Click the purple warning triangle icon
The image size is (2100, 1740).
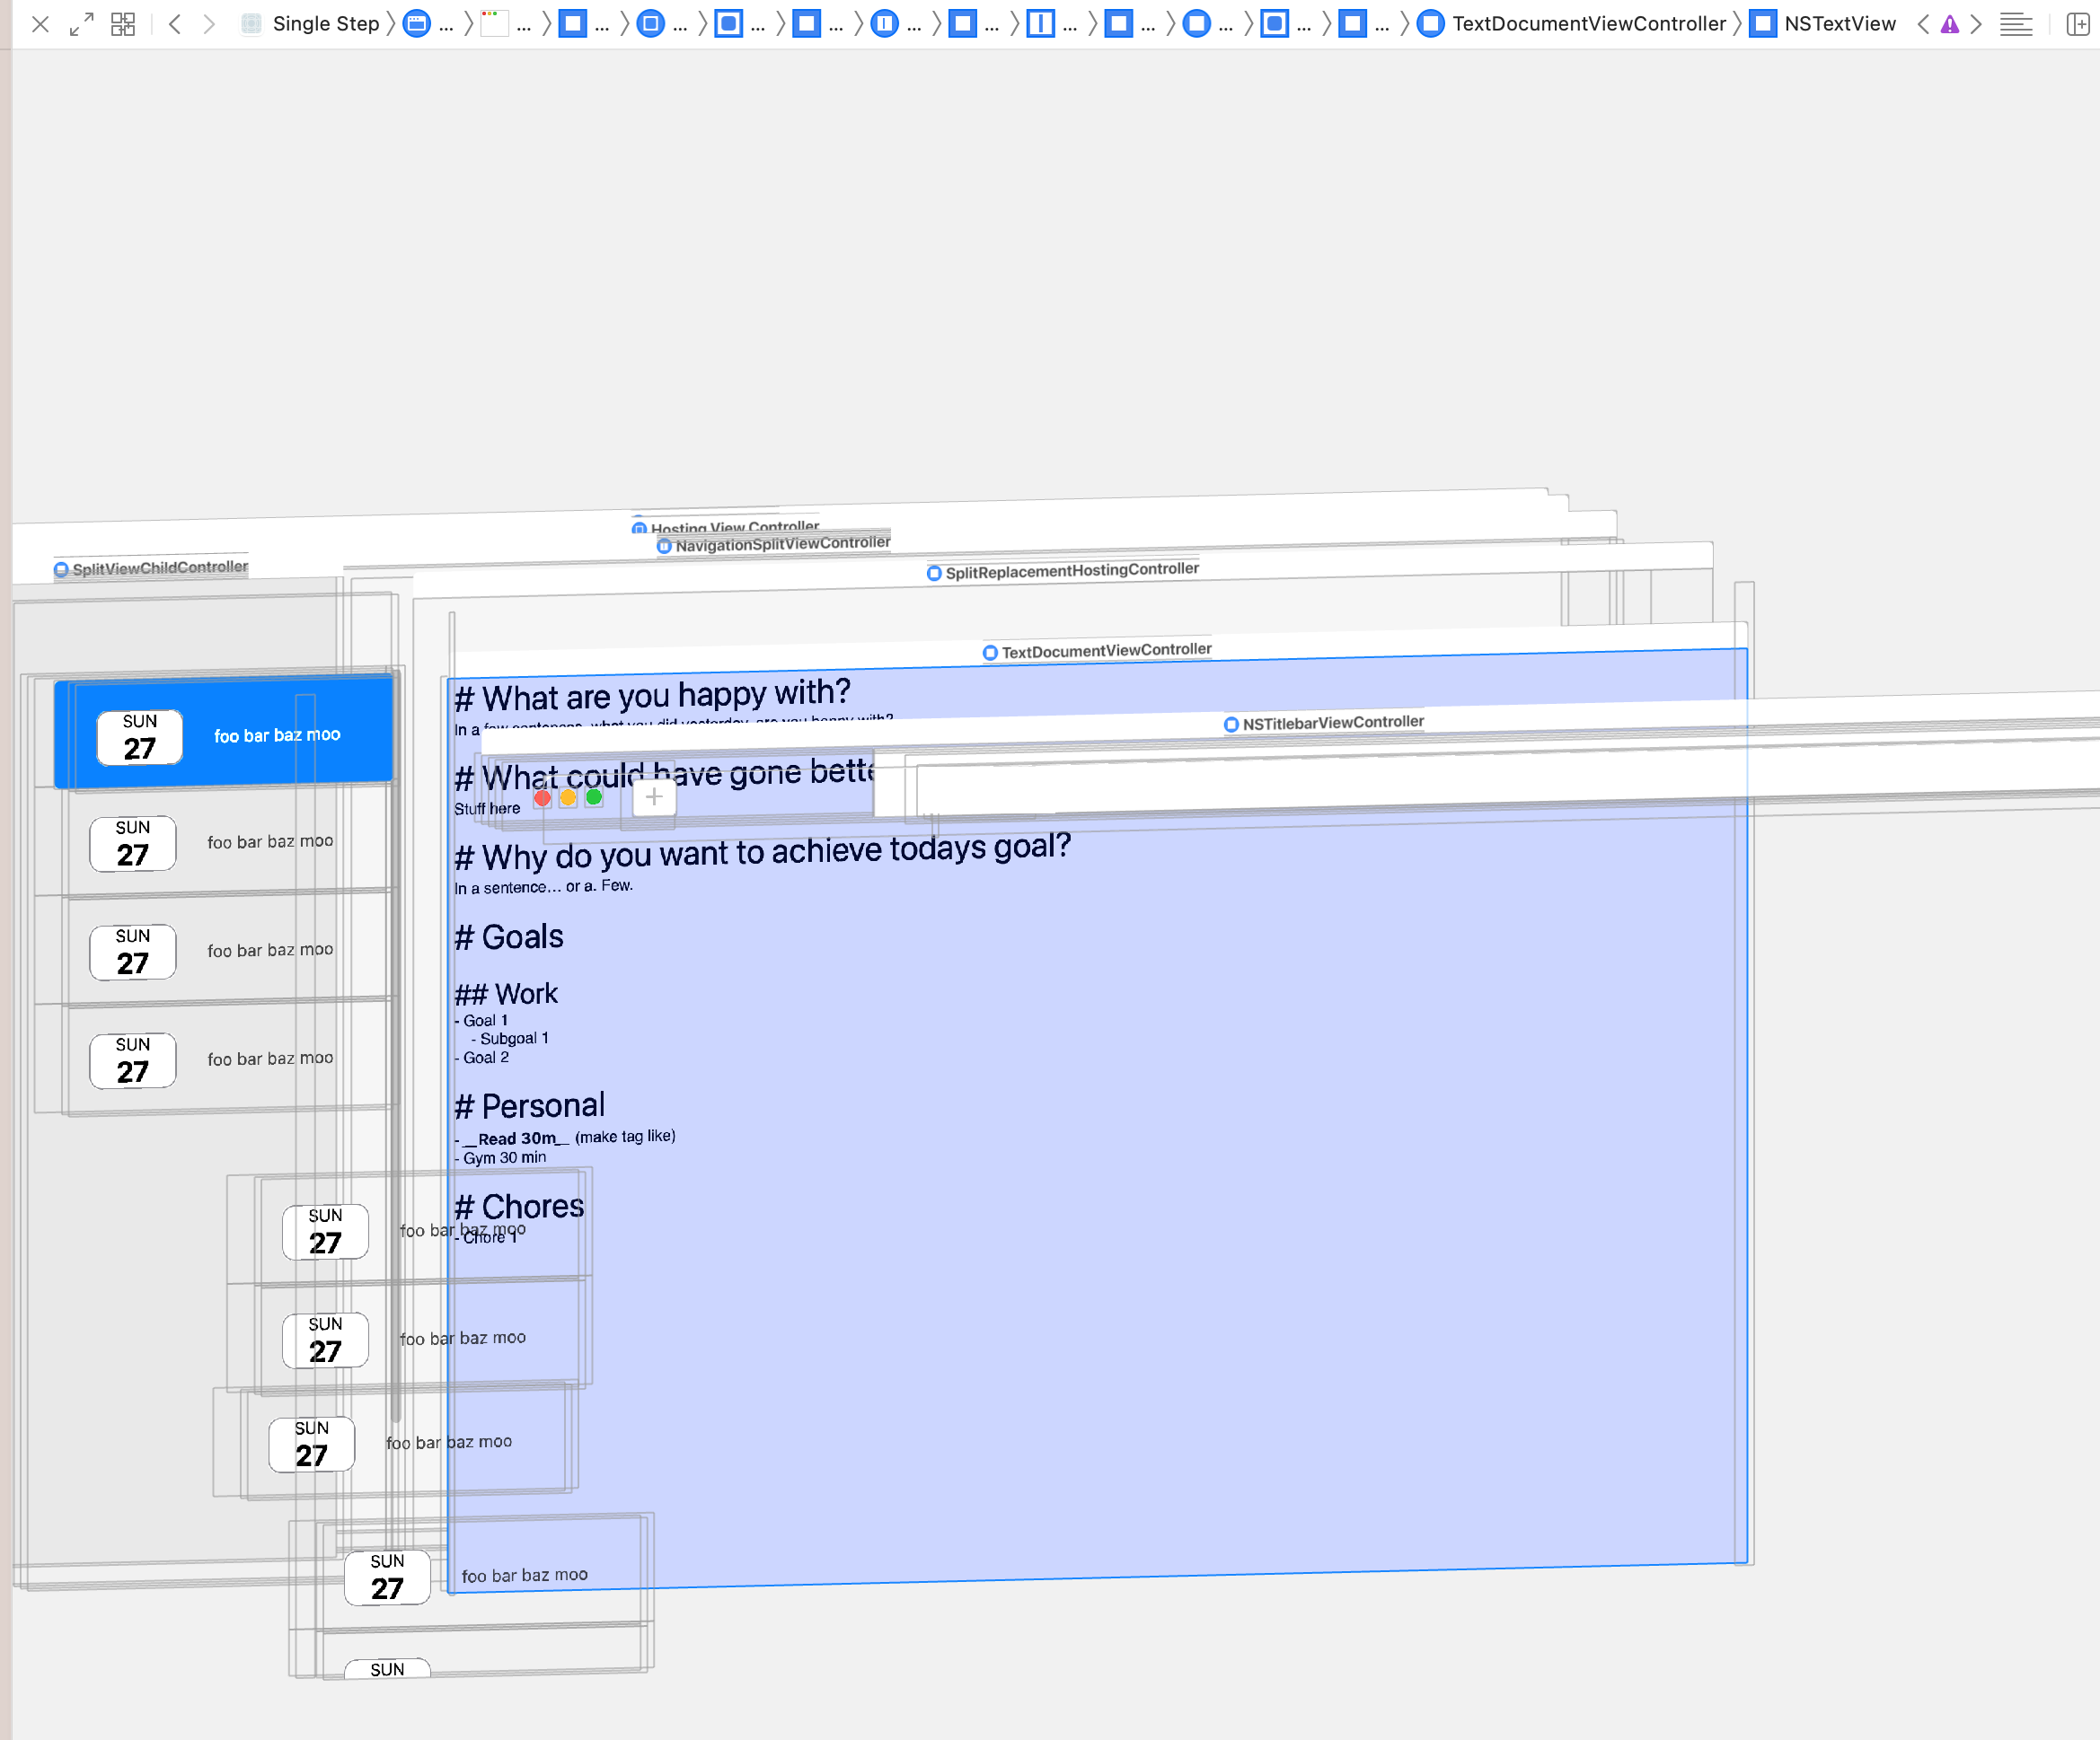(x=1949, y=25)
